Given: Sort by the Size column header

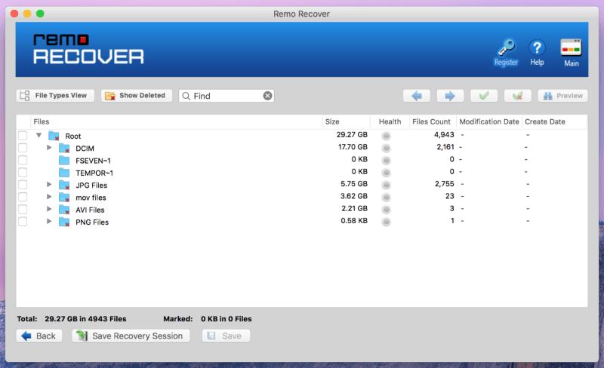Looking at the screenshot, I should [x=346, y=121].
